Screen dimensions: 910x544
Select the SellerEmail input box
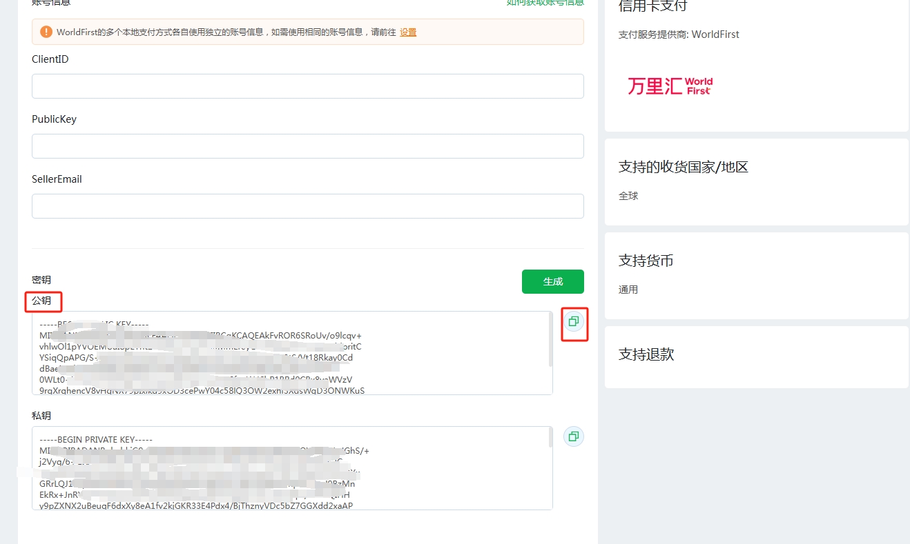[x=307, y=206]
